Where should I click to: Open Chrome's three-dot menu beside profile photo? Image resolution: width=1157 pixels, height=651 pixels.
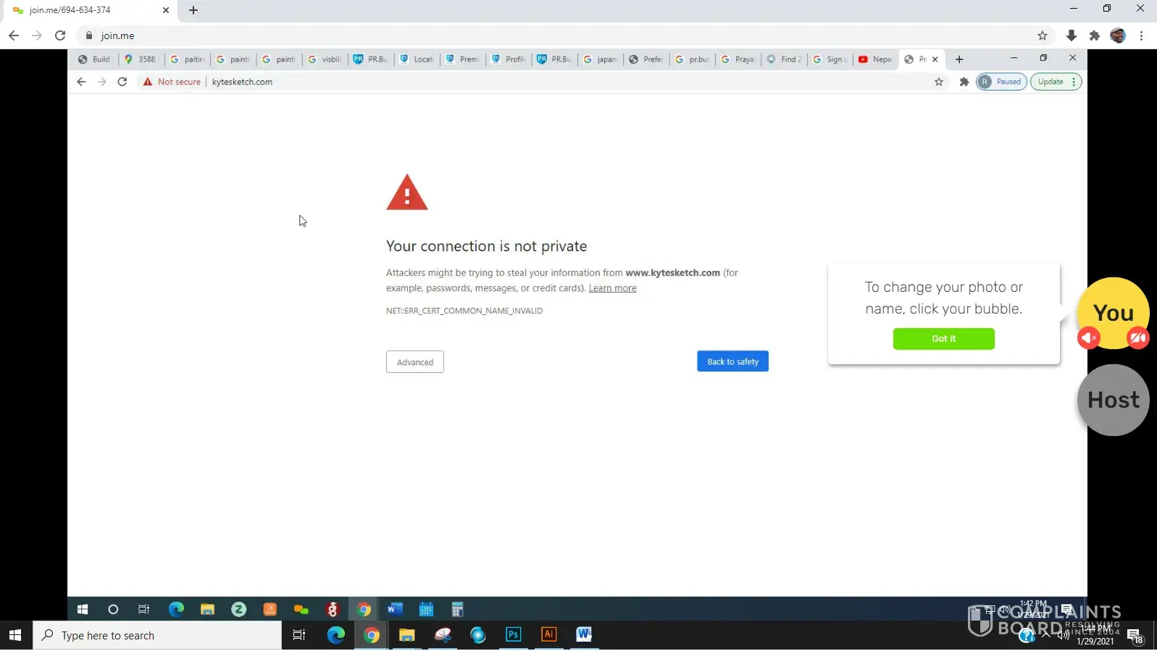coord(1141,35)
